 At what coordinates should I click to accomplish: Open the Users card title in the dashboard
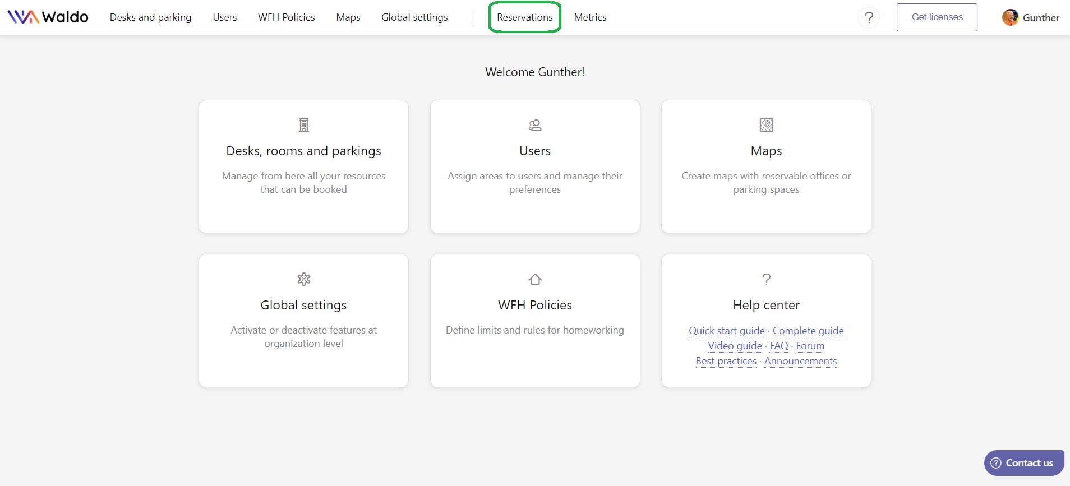(x=535, y=151)
